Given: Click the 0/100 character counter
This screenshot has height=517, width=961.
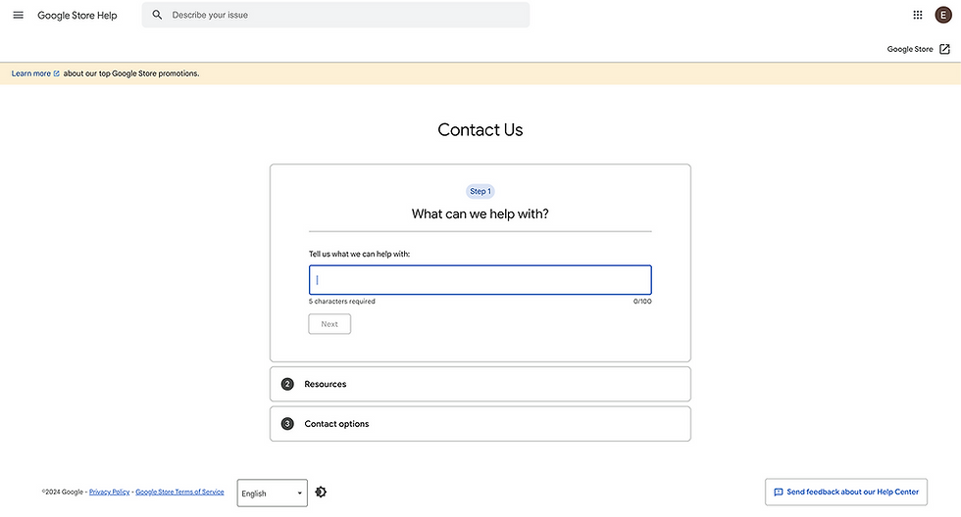Looking at the screenshot, I should (x=642, y=301).
